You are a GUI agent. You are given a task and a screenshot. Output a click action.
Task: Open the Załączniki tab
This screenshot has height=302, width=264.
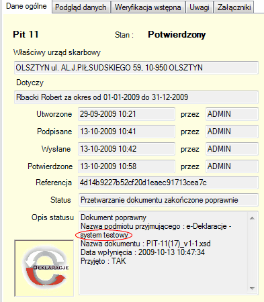pos(234,7)
